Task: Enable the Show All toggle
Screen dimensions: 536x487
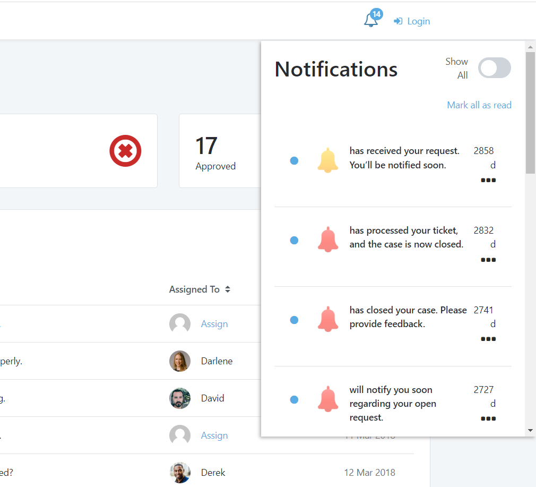Action: pyautogui.click(x=494, y=68)
